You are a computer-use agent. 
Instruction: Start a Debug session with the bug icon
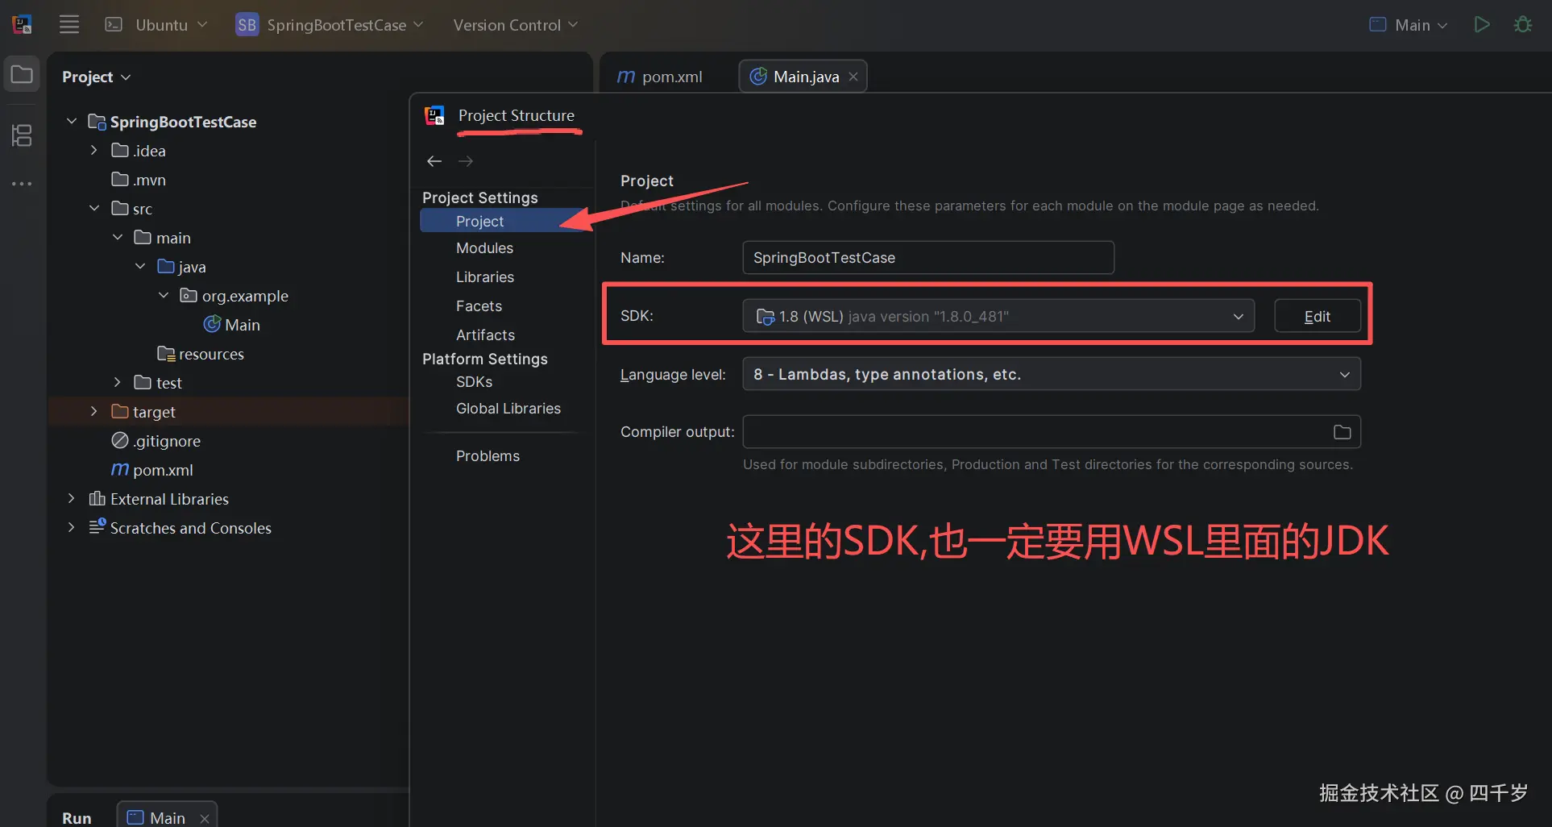click(1523, 24)
